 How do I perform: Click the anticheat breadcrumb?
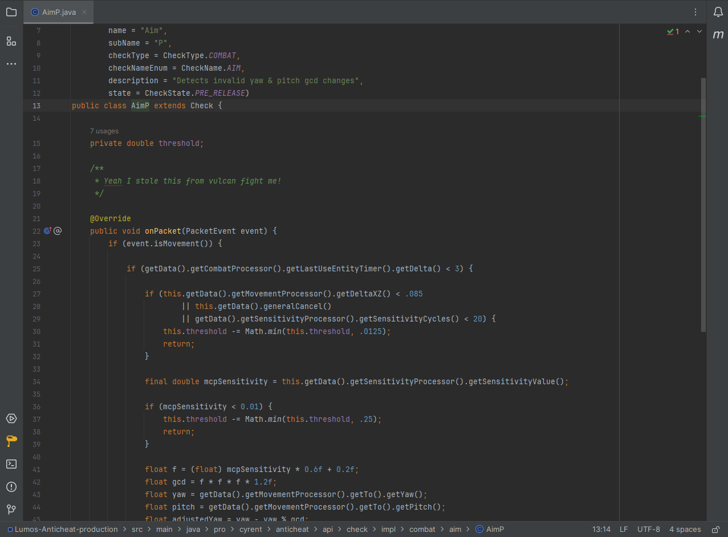coord(292,530)
